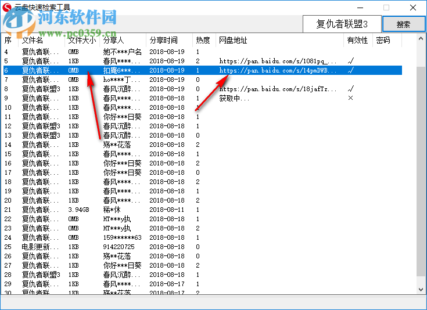Select row number 17
The width and height of the screenshot is (427, 310).
coord(8,172)
